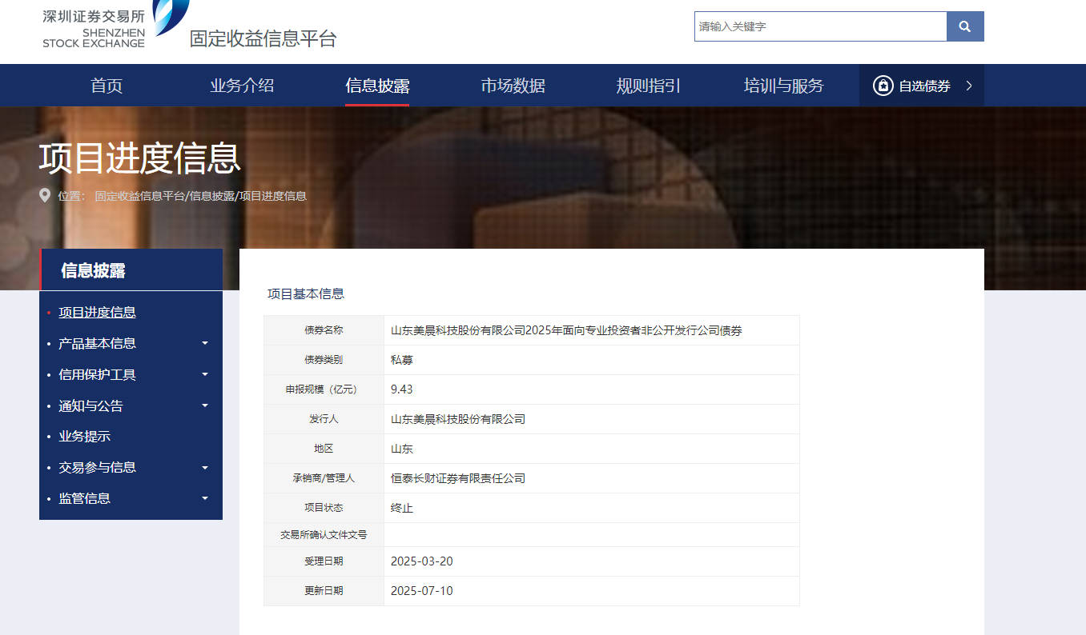Select 产品基本信息 in the sidebar

pyautogui.click(x=97, y=343)
